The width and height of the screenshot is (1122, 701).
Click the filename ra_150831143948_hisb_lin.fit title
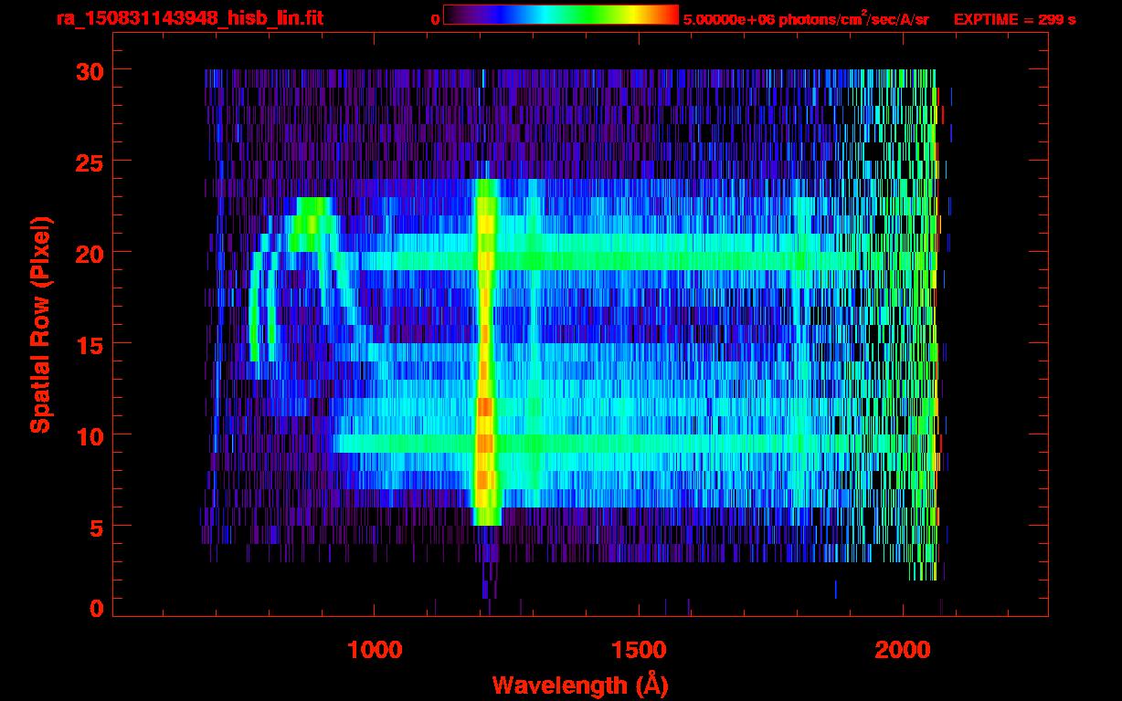click(189, 18)
